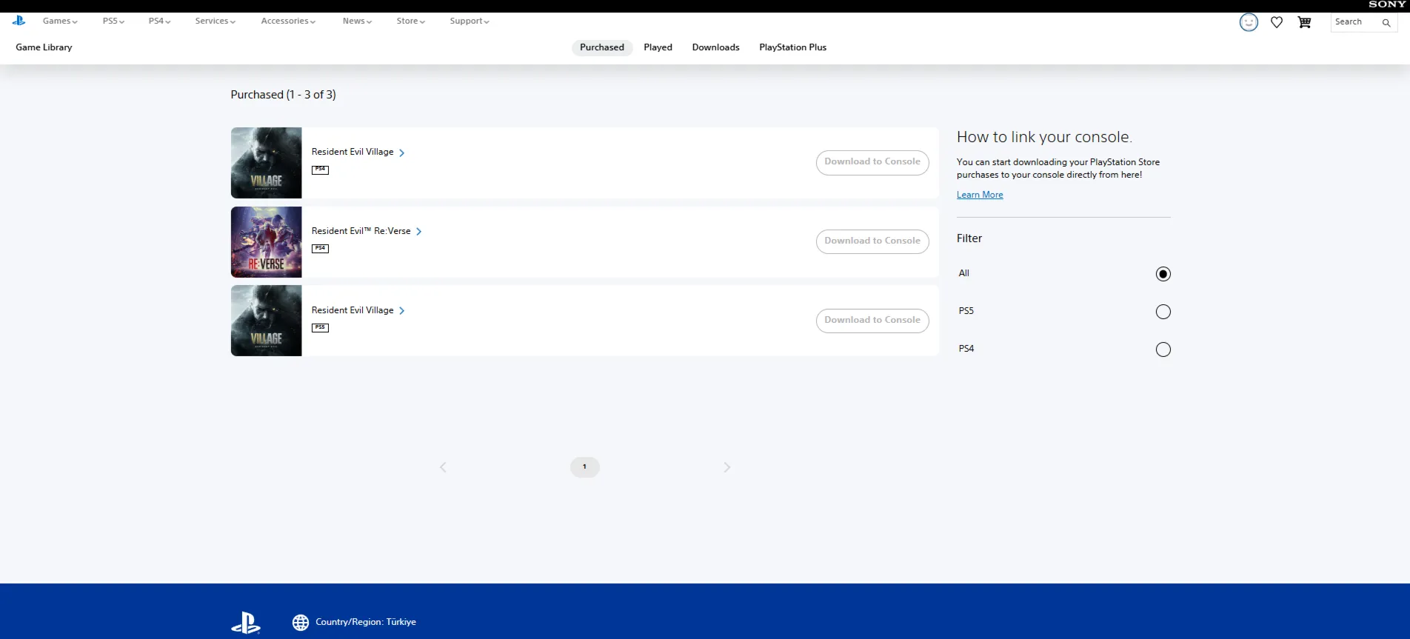
Task: Select the PS4 filter radio button
Action: click(x=1163, y=349)
